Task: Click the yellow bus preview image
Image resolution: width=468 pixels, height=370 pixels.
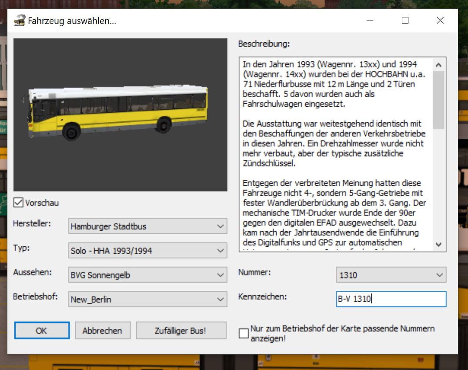Action: (118, 112)
